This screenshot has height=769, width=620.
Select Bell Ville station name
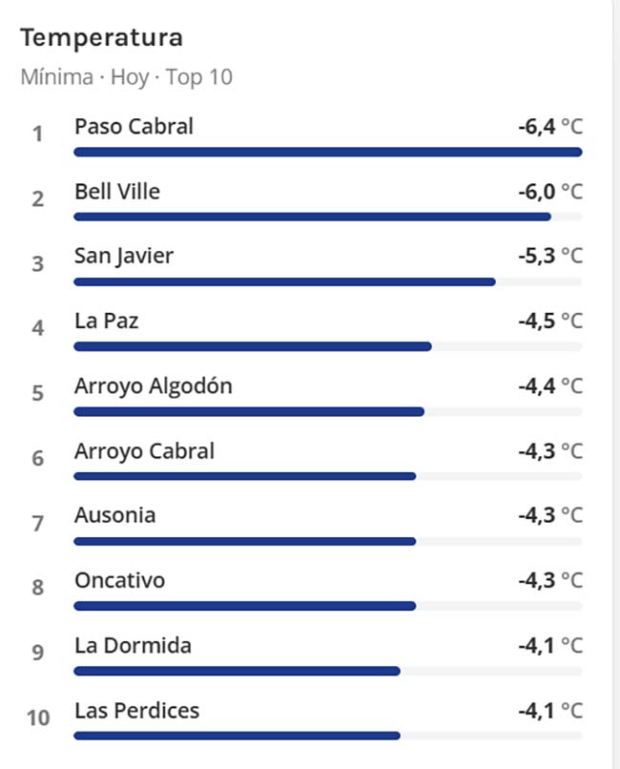[x=117, y=191]
